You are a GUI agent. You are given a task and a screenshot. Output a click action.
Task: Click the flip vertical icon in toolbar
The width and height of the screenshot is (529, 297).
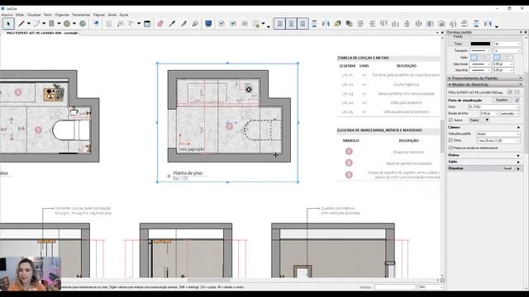tap(314, 24)
